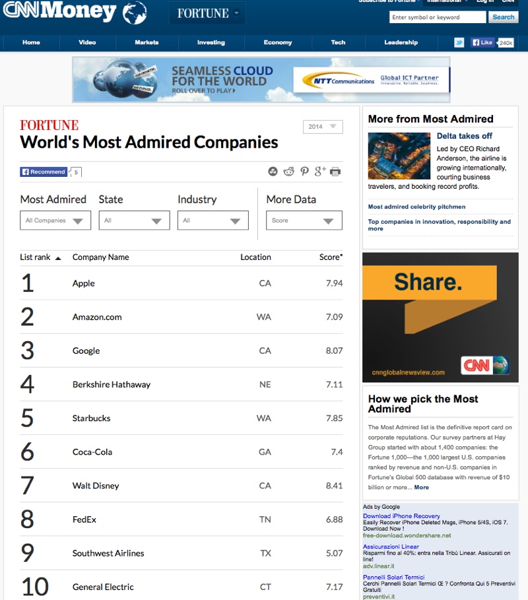
Task: Click Walt Disney's 8.41 score
Action: (x=334, y=486)
